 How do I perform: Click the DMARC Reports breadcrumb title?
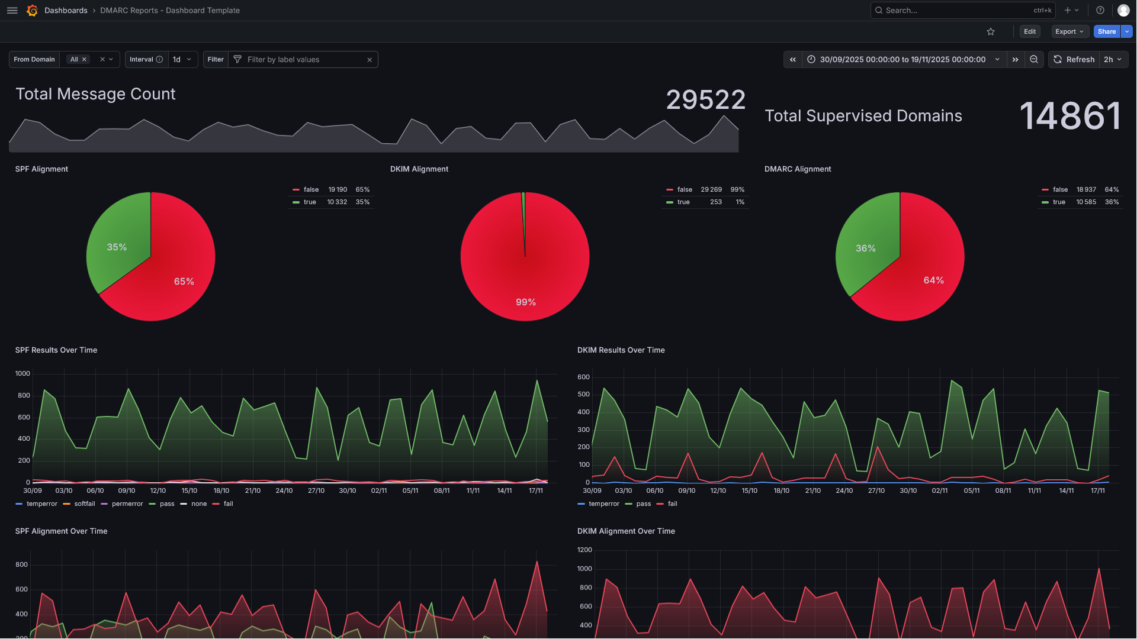coord(170,11)
